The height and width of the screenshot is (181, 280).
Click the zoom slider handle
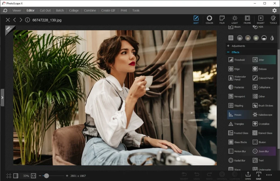46,176
